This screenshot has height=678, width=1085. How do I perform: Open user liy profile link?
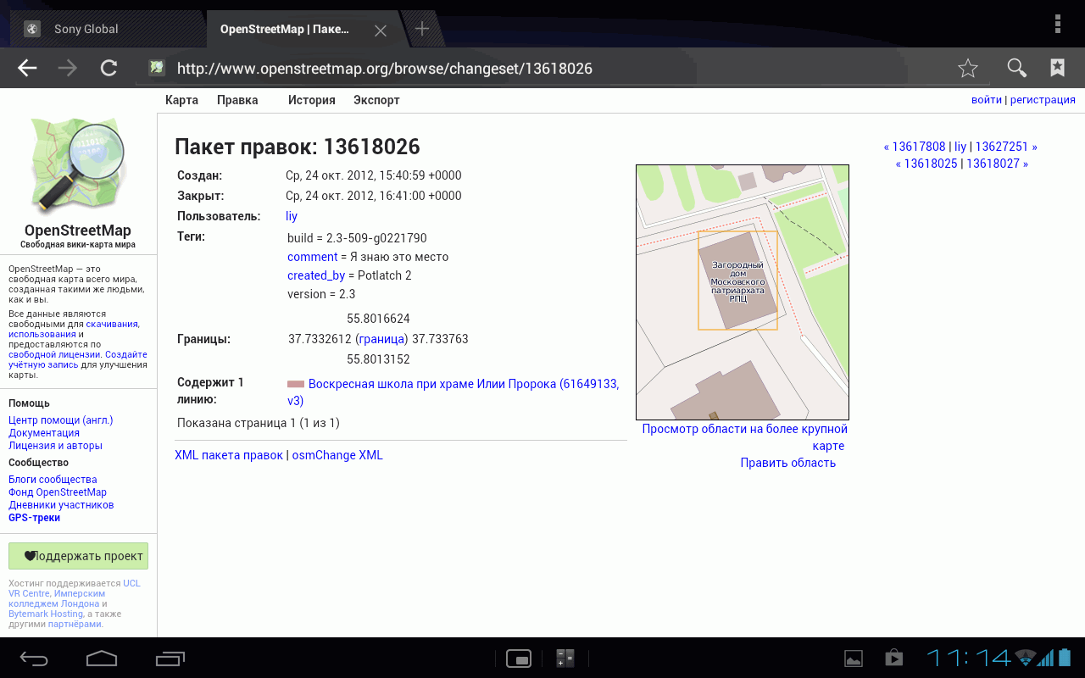[292, 216]
